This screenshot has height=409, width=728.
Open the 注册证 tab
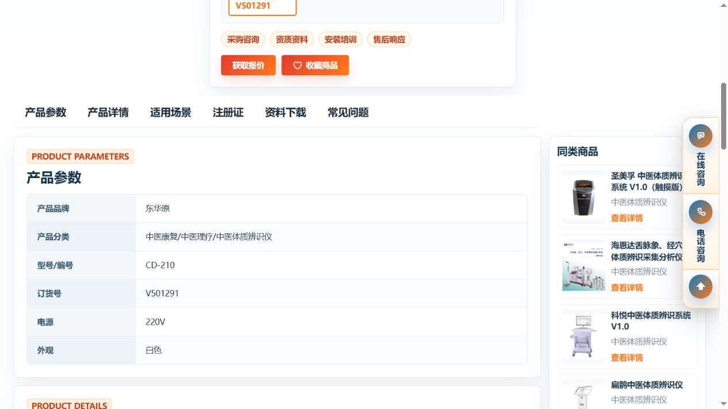pyautogui.click(x=228, y=113)
